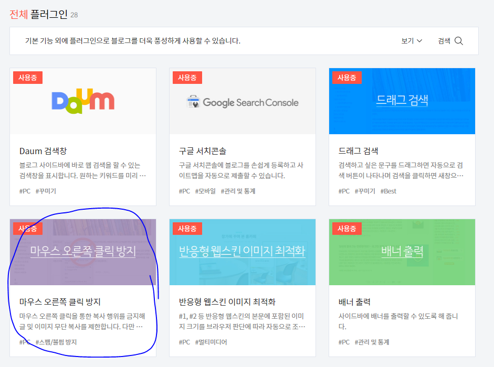
Task: Click the 반응형 웹스킨 이미지 최적화 banner link
Action: click(x=242, y=251)
